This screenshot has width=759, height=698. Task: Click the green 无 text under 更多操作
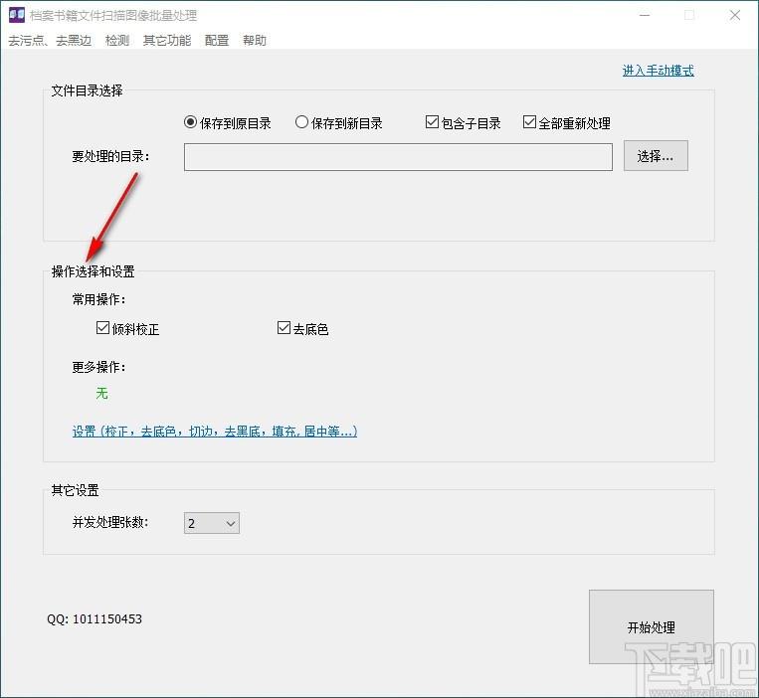point(101,394)
